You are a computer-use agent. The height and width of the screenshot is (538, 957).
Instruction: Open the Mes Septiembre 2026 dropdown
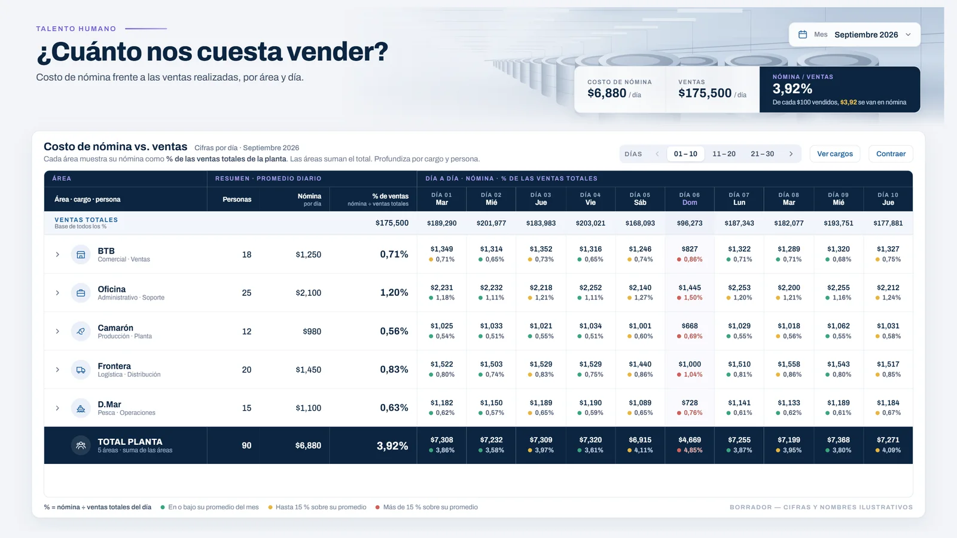click(855, 35)
